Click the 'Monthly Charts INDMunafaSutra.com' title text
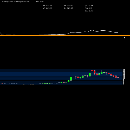Screen dimensions: 130x130 point(16,2)
